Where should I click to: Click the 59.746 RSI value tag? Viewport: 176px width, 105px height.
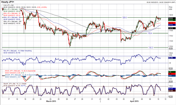click(x=172, y=58)
